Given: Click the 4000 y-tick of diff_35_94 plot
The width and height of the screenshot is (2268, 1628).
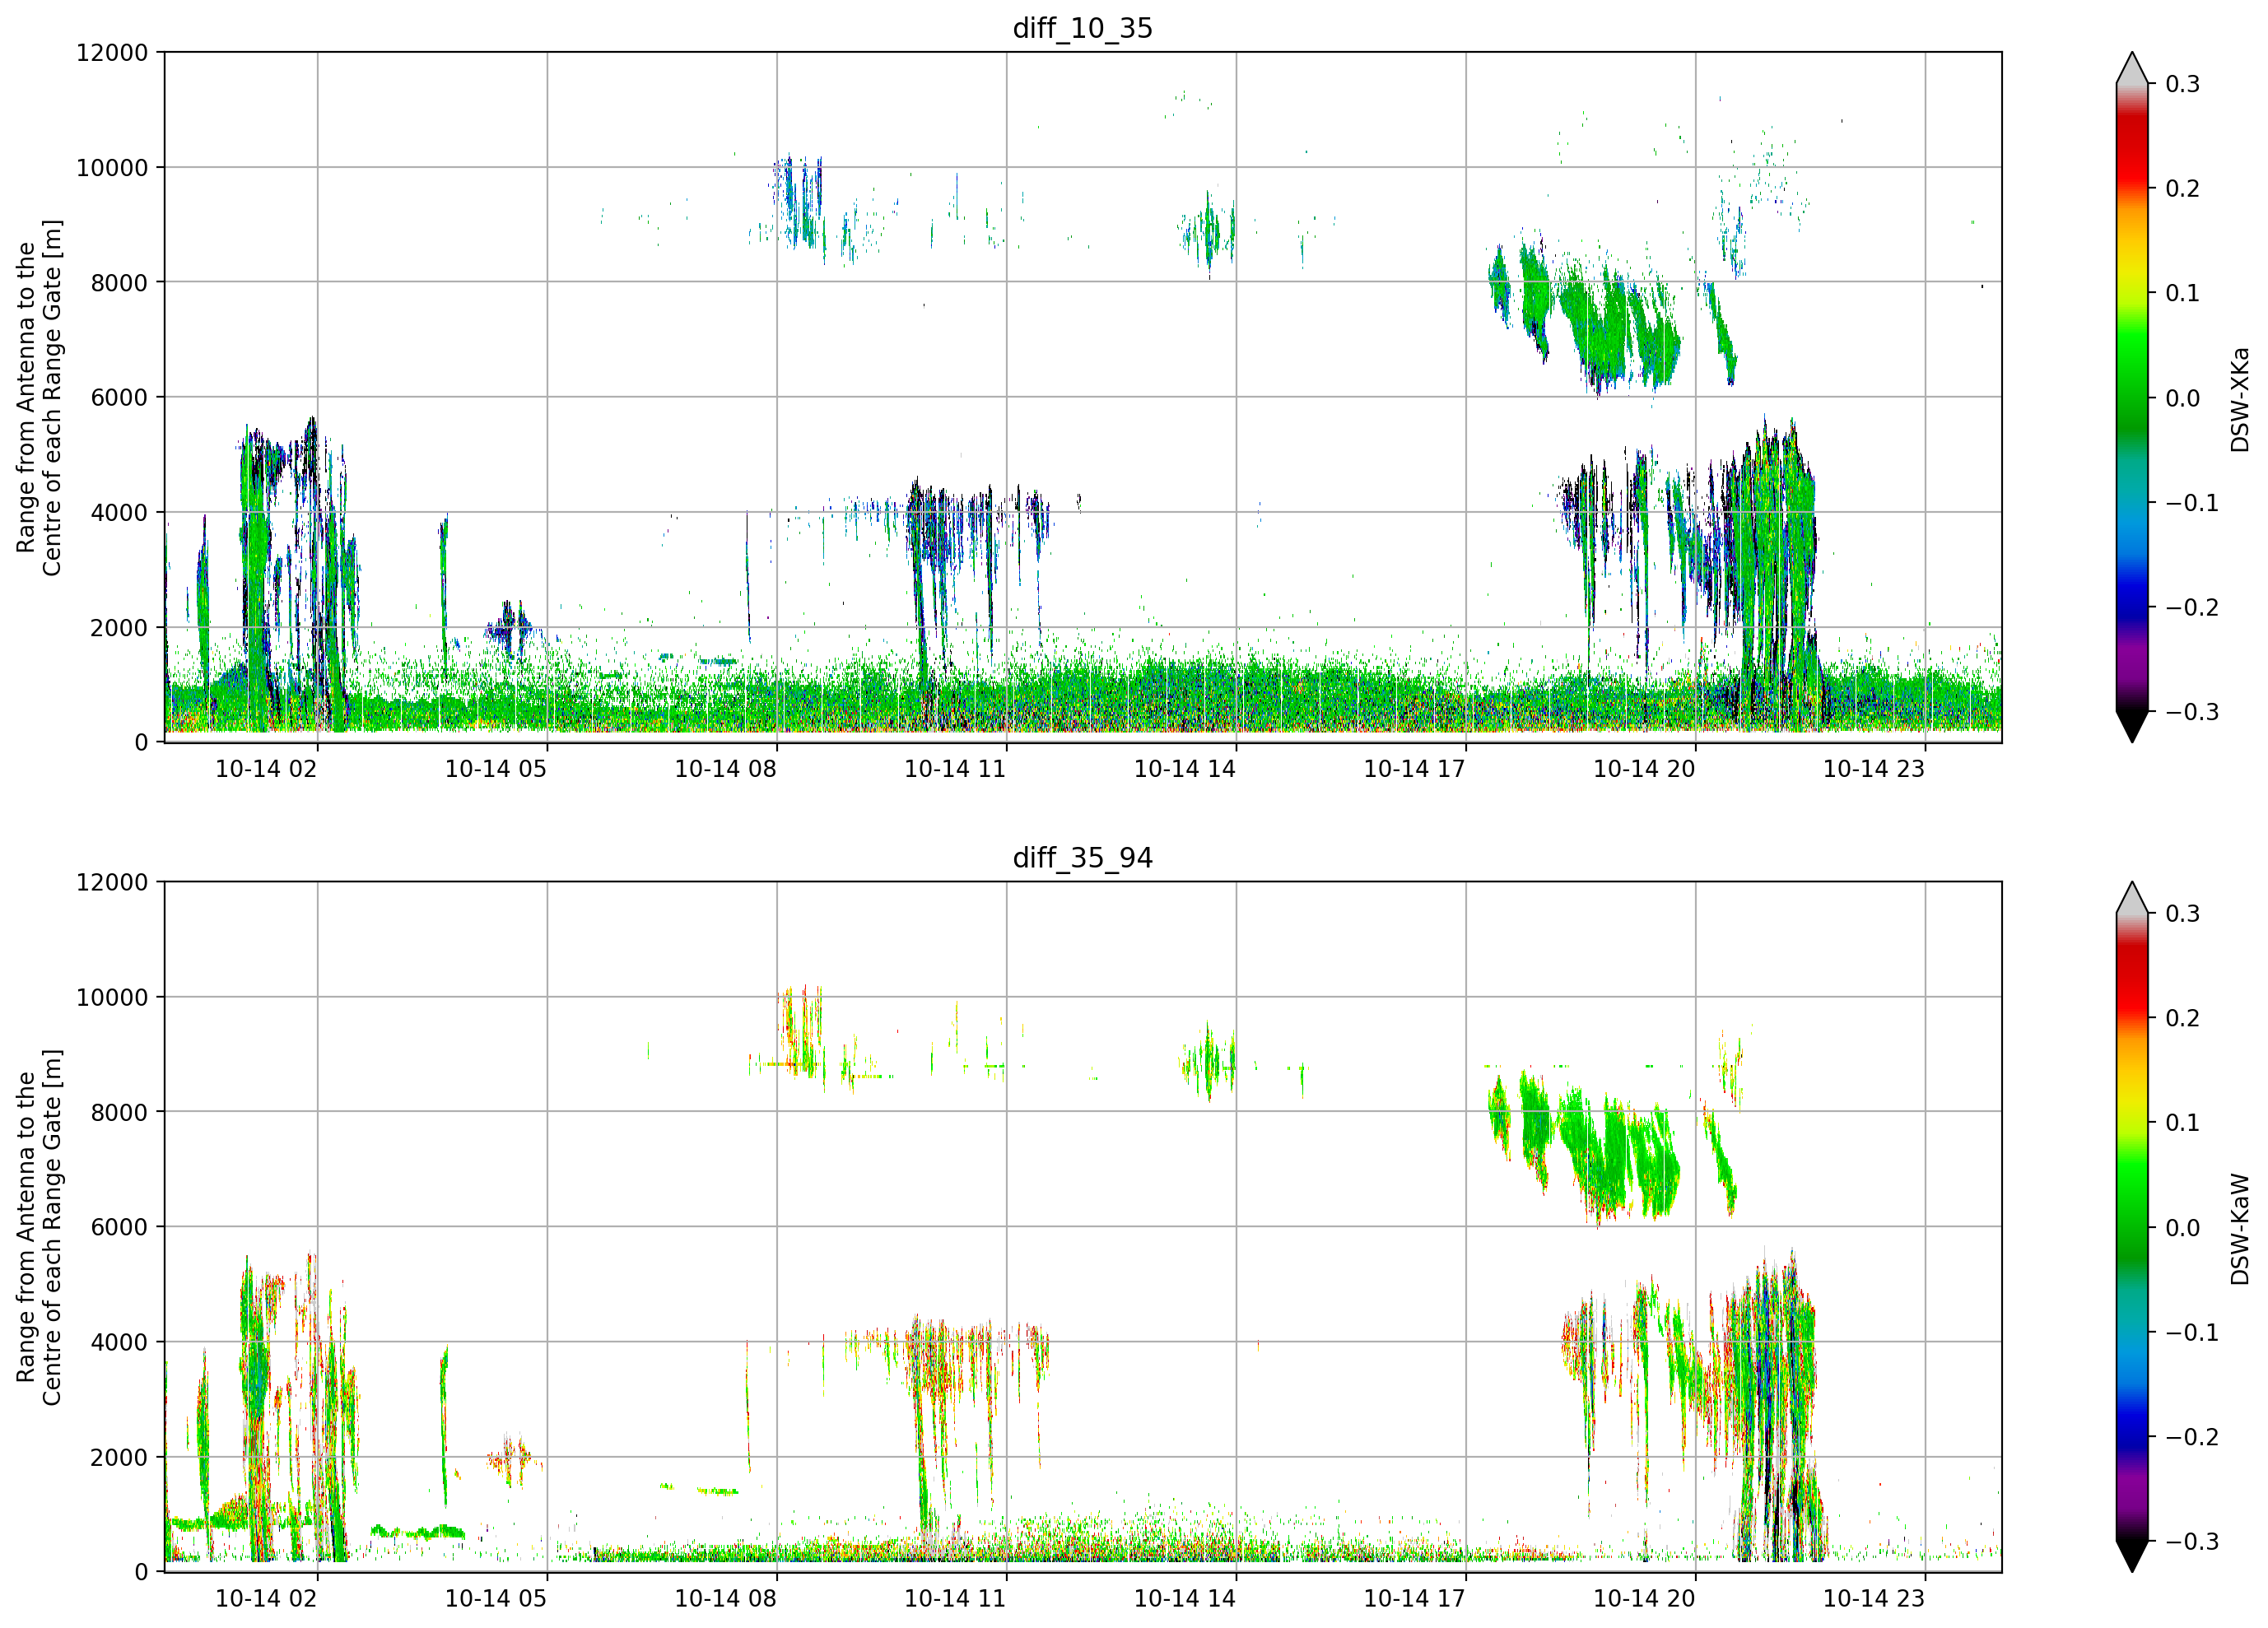Looking at the screenshot, I should tap(119, 1343).
